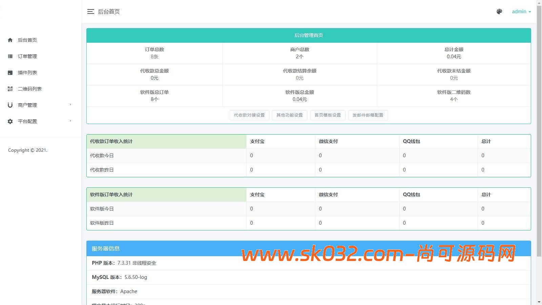Click the 代收款对接设置 button
Screen dimensions: 542x305
[x=249, y=115]
